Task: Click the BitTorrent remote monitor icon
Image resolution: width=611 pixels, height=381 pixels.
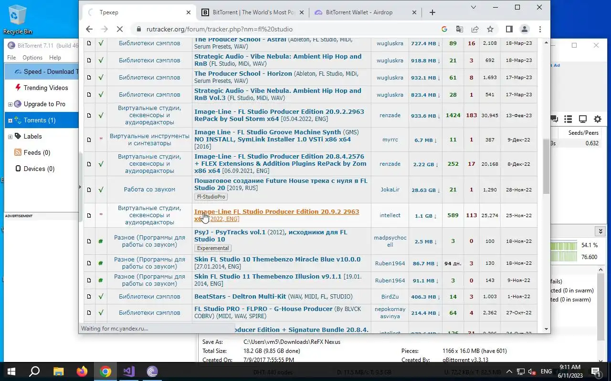Action: (583, 119)
